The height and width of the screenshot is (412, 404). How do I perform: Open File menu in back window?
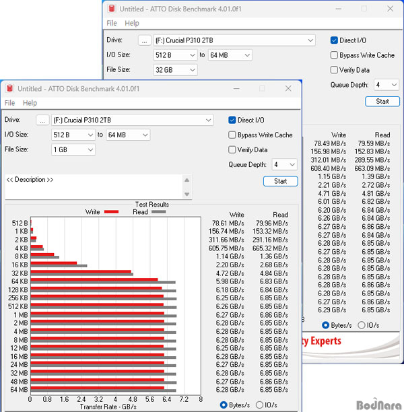pos(112,23)
